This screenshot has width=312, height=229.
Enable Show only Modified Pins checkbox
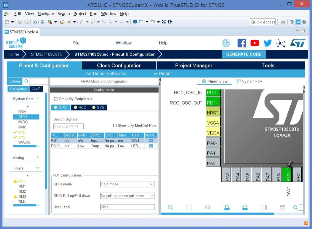(115, 125)
